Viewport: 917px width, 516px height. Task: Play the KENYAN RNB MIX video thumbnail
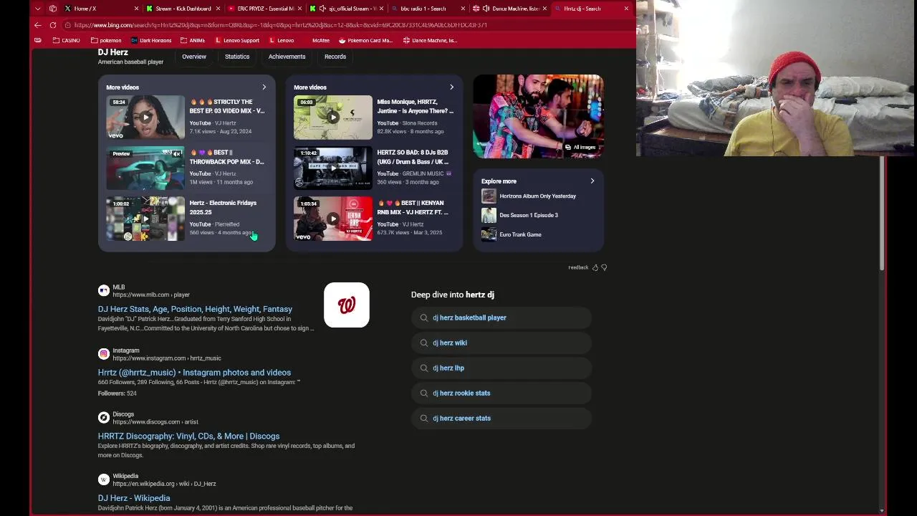click(x=333, y=219)
